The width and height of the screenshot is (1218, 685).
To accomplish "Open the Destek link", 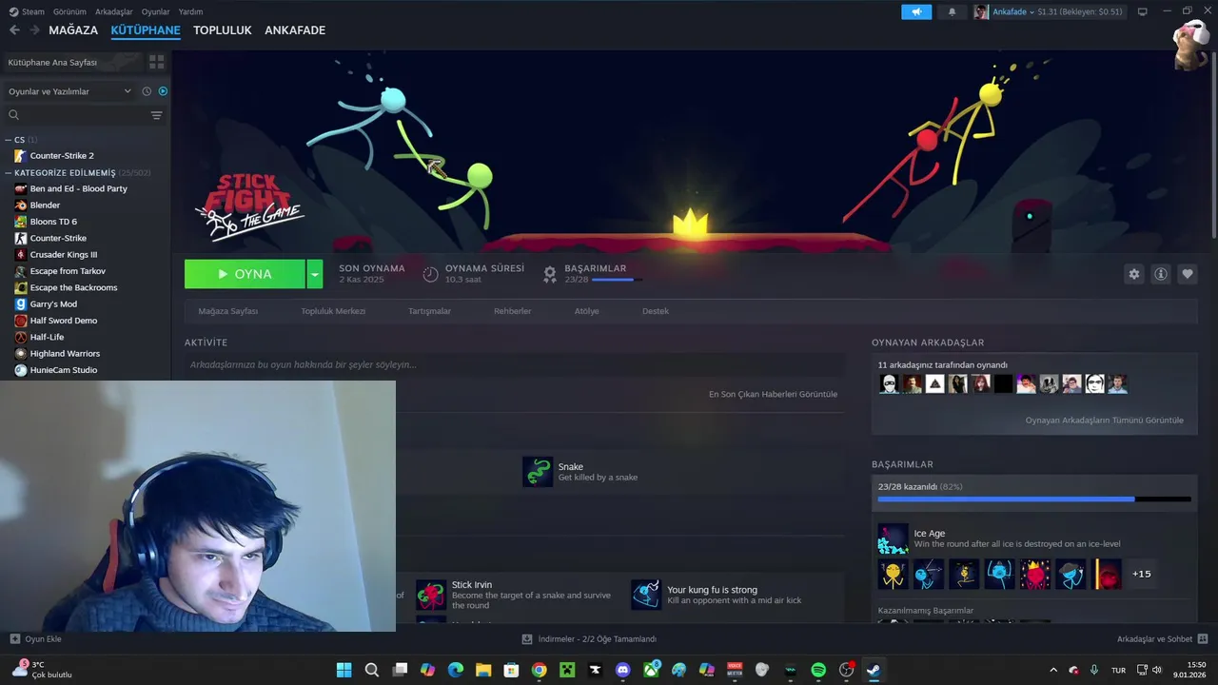I will click(x=656, y=311).
